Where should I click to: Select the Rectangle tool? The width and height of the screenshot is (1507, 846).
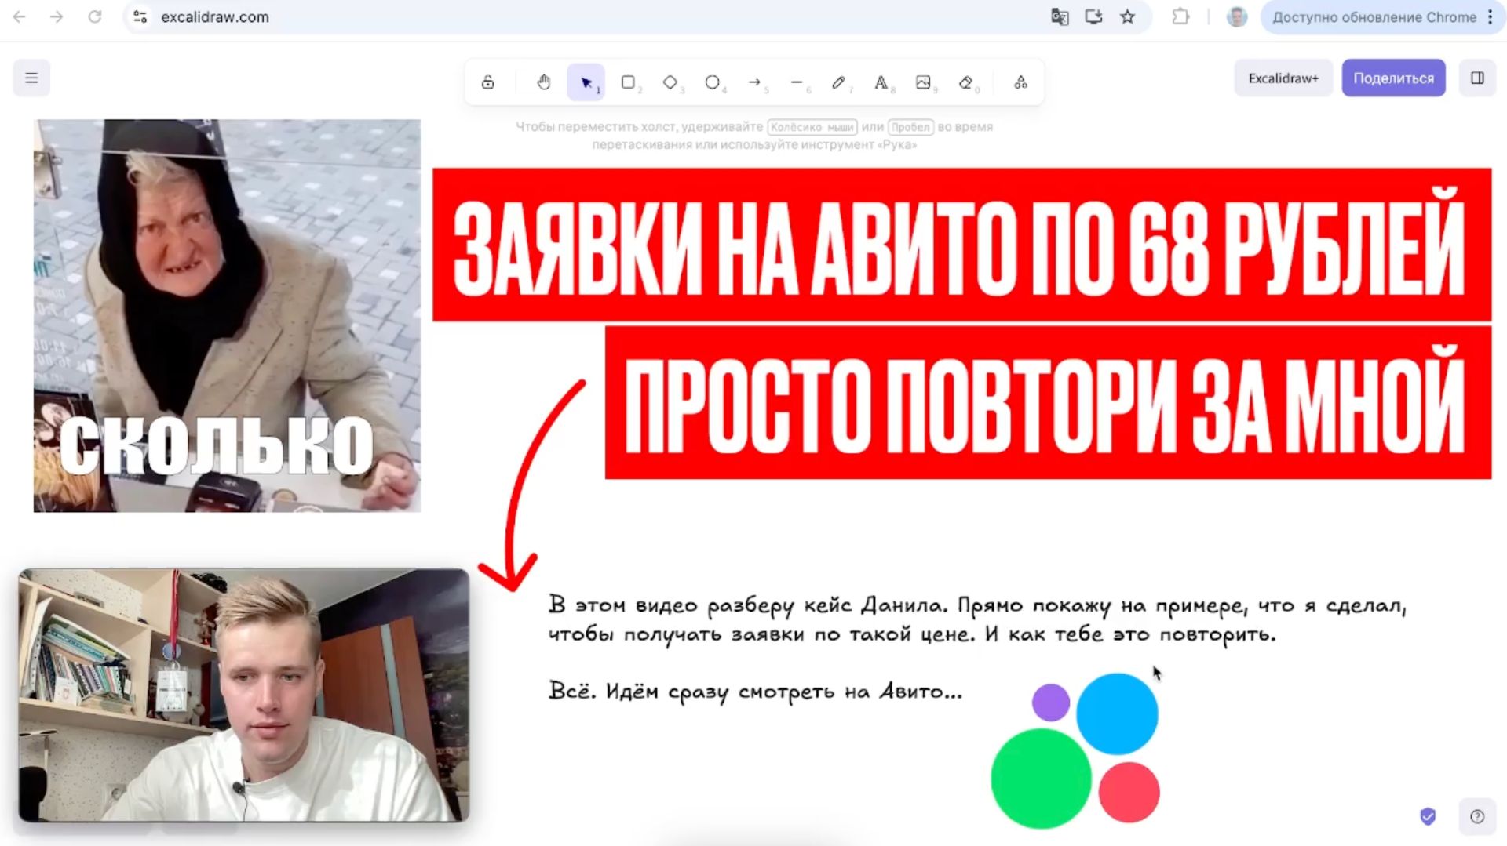pos(629,82)
